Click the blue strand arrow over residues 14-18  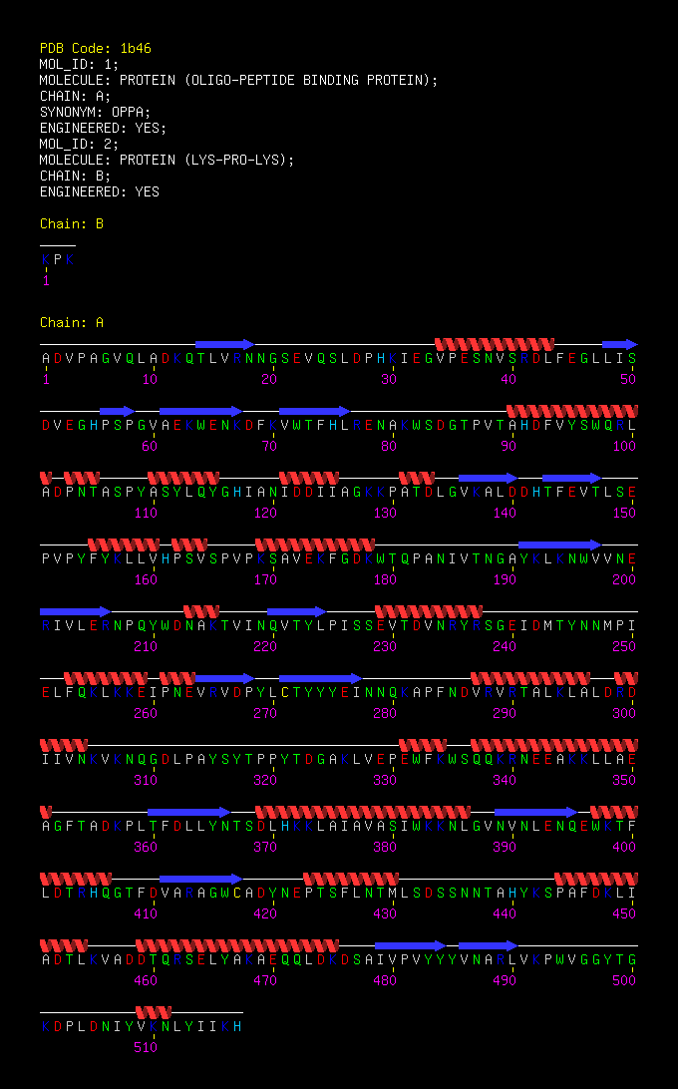[x=225, y=344]
